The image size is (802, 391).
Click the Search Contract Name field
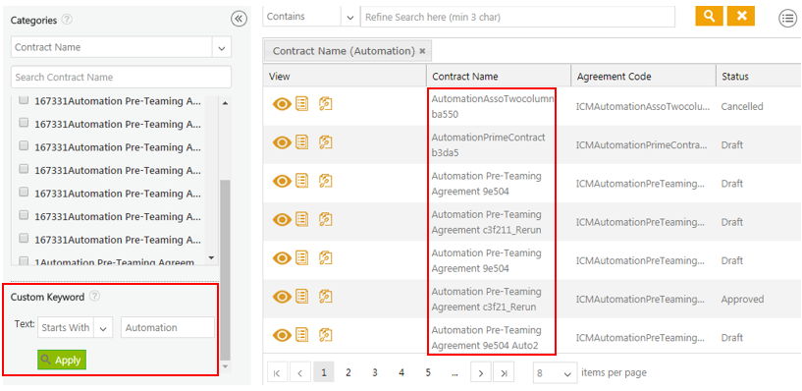click(121, 78)
